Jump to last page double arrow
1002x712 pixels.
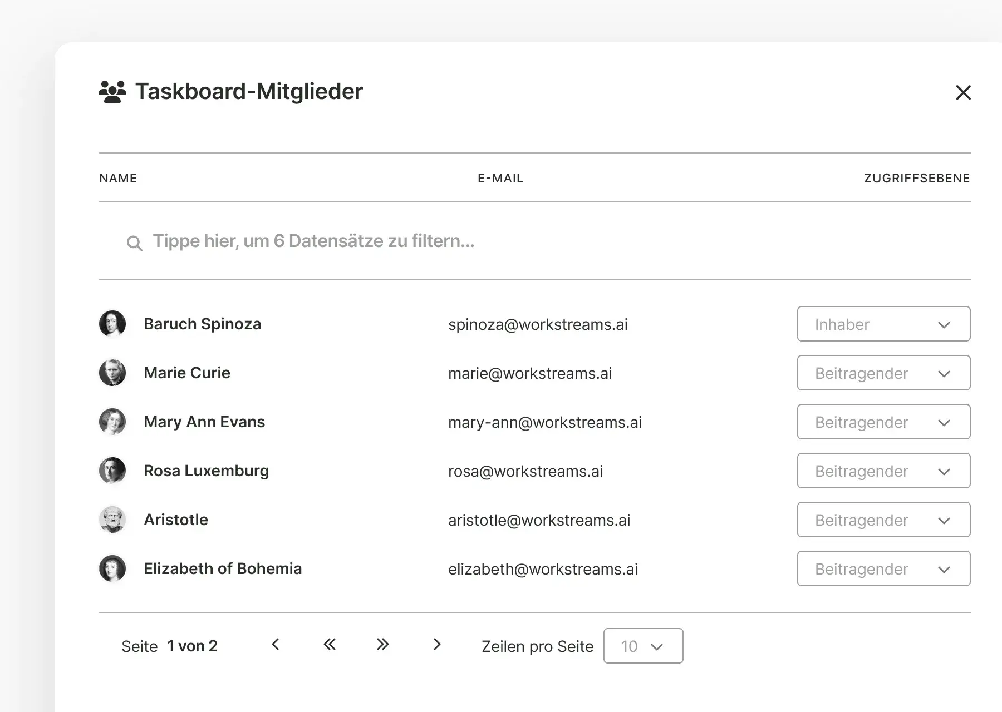[x=382, y=645]
